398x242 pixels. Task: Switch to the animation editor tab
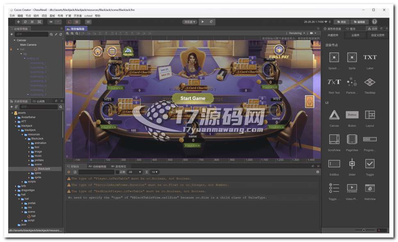click(x=98, y=166)
